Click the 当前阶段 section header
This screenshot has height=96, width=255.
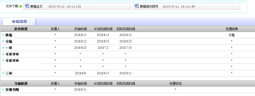(21, 83)
